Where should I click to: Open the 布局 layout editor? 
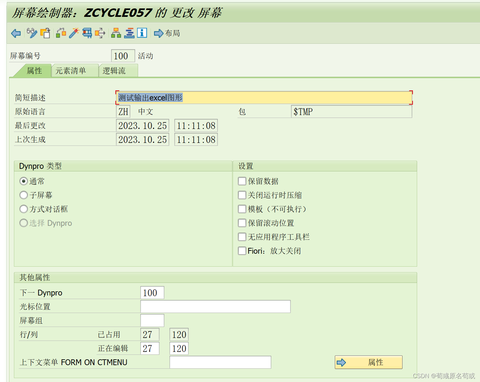tap(167, 33)
